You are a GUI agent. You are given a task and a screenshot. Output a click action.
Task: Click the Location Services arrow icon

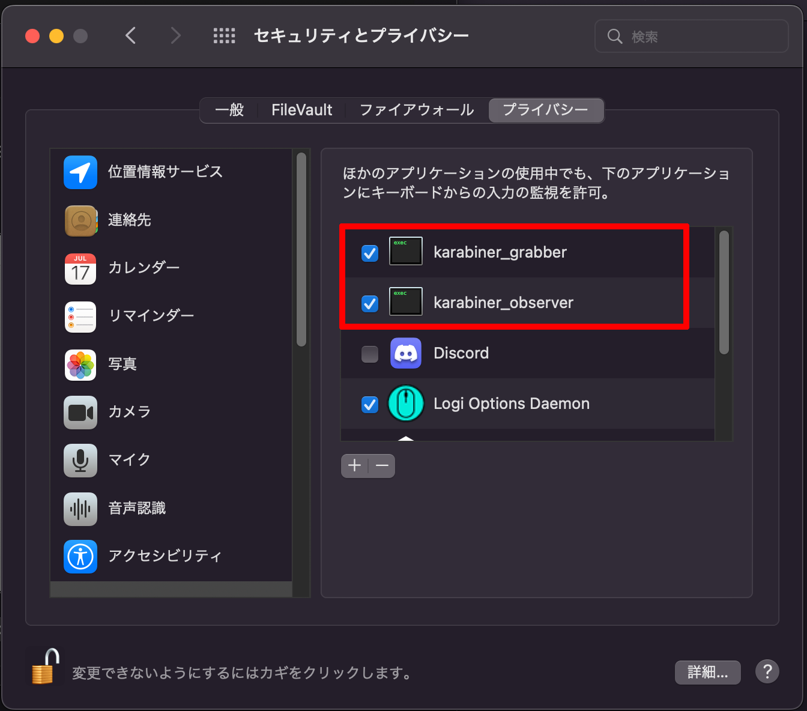[80, 172]
